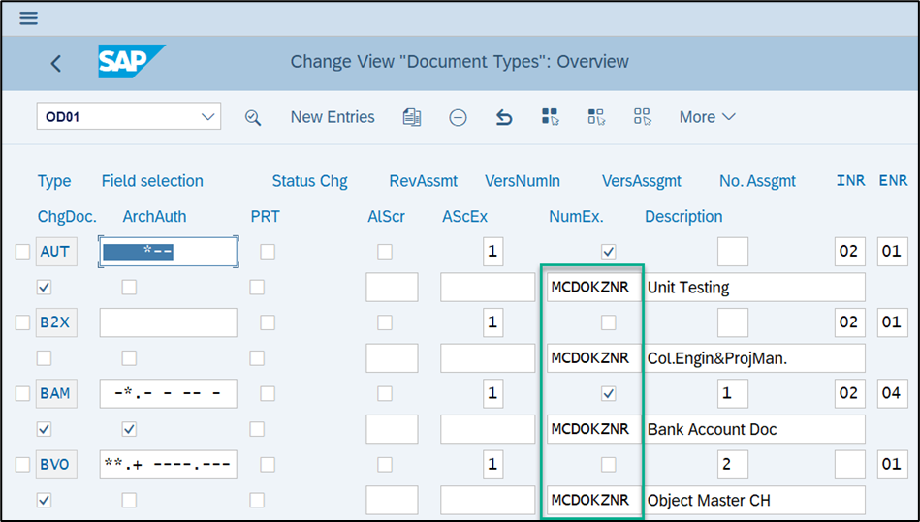This screenshot has width=920, height=522.
Task: Expand the OD01 command field dropdown
Action: [207, 117]
